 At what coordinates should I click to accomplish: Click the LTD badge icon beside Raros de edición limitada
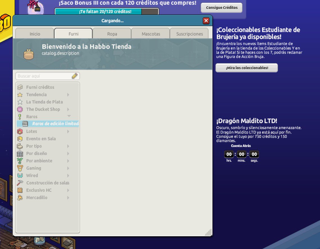coord(25,124)
